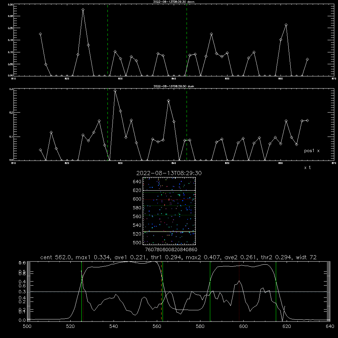The image size is (338, 338).
Task: Click the small scatter image thumbnail in the center
Action: coord(169,211)
